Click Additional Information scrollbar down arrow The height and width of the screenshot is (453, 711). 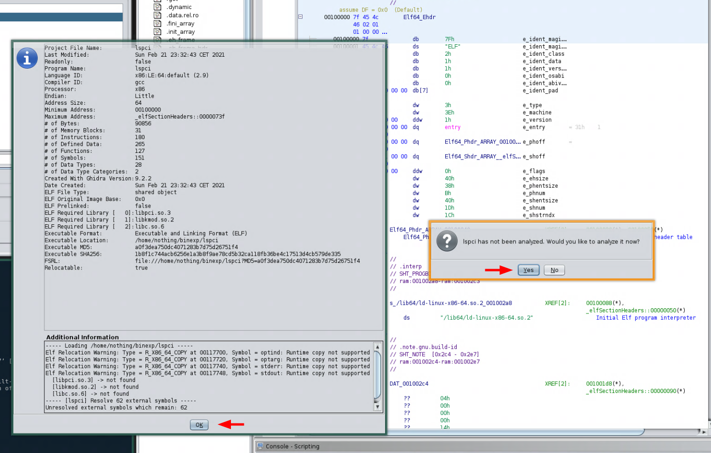tap(377, 407)
